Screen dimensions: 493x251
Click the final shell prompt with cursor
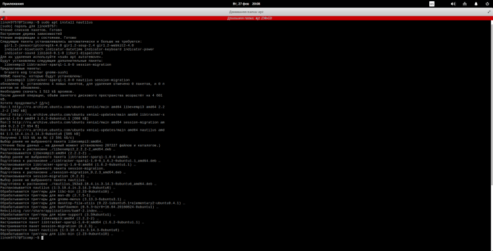22,238
